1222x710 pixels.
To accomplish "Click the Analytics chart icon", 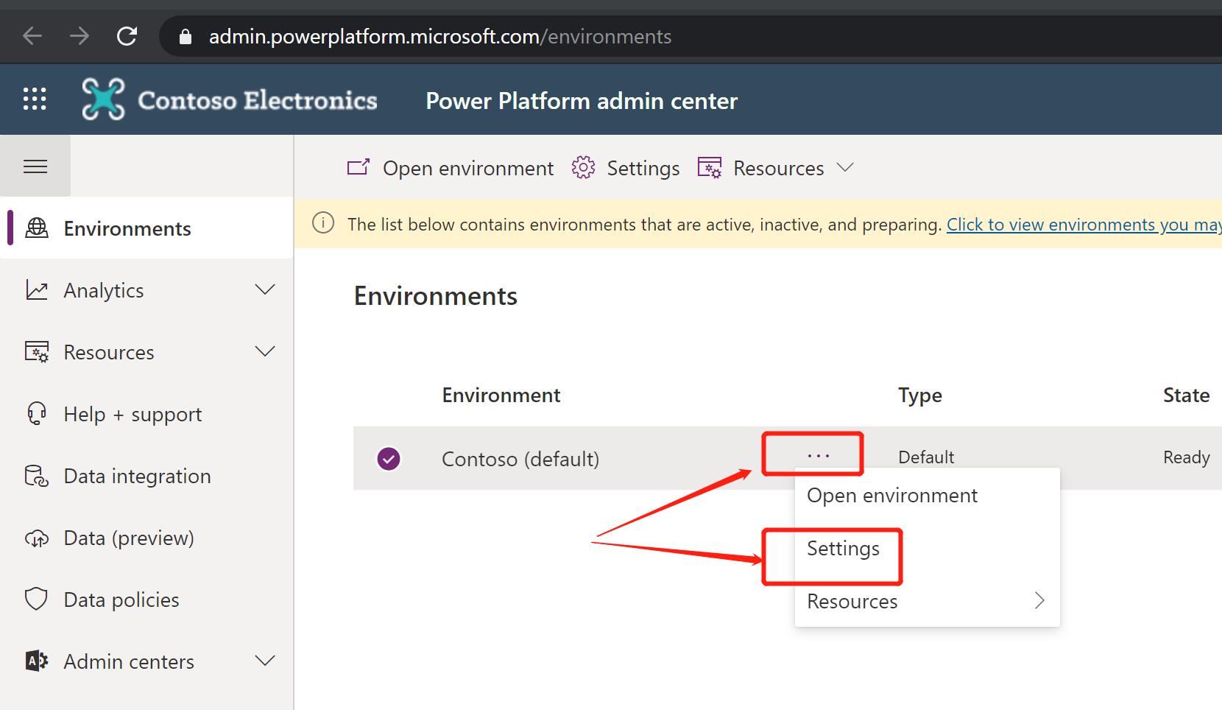I will point(37,290).
